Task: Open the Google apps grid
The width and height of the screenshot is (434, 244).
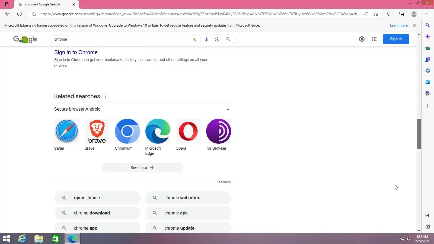Action: tap(374, 39)
